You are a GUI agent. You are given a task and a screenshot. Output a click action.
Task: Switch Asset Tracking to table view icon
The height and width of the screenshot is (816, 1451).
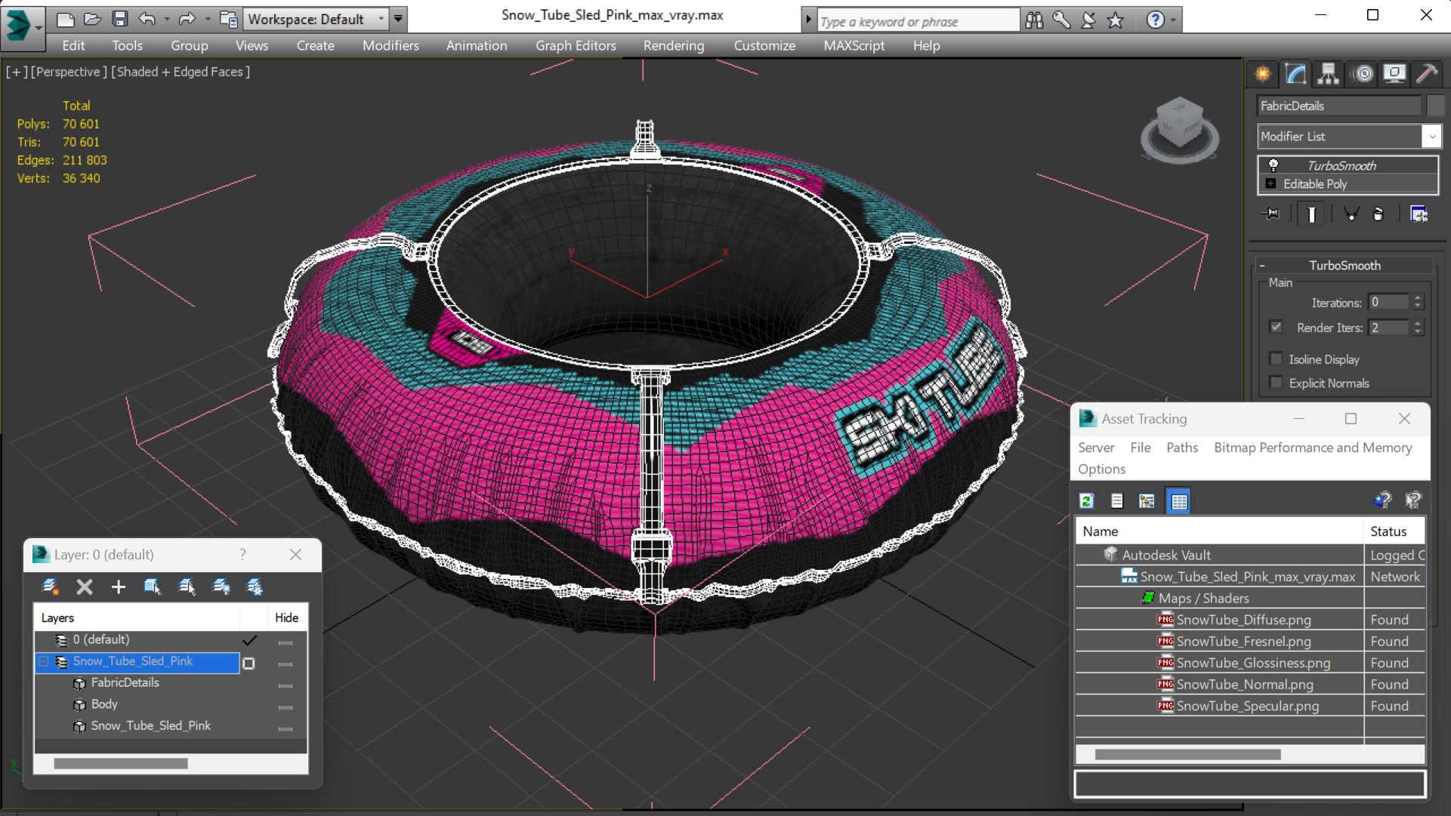[1179, 500]
